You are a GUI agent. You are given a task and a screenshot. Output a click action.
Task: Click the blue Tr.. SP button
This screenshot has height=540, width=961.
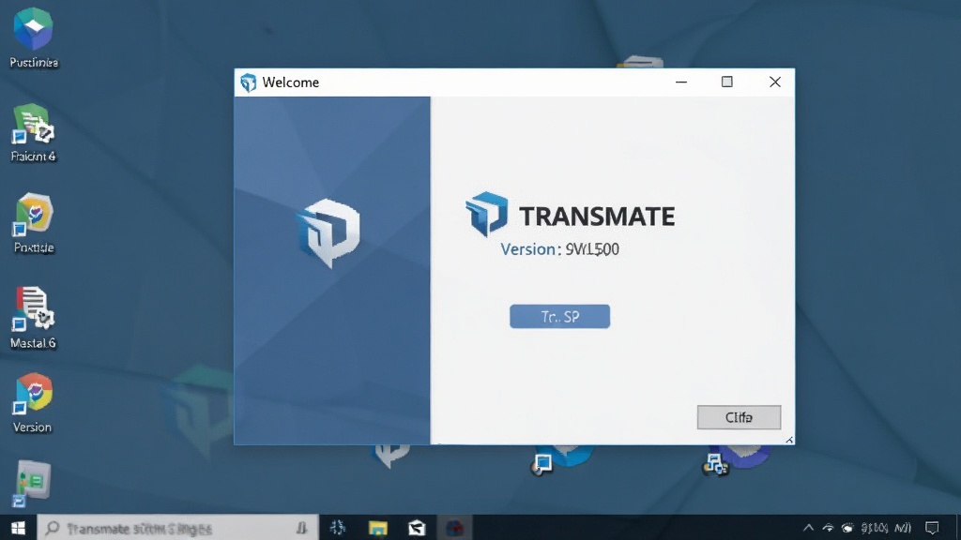pos(559,317)
